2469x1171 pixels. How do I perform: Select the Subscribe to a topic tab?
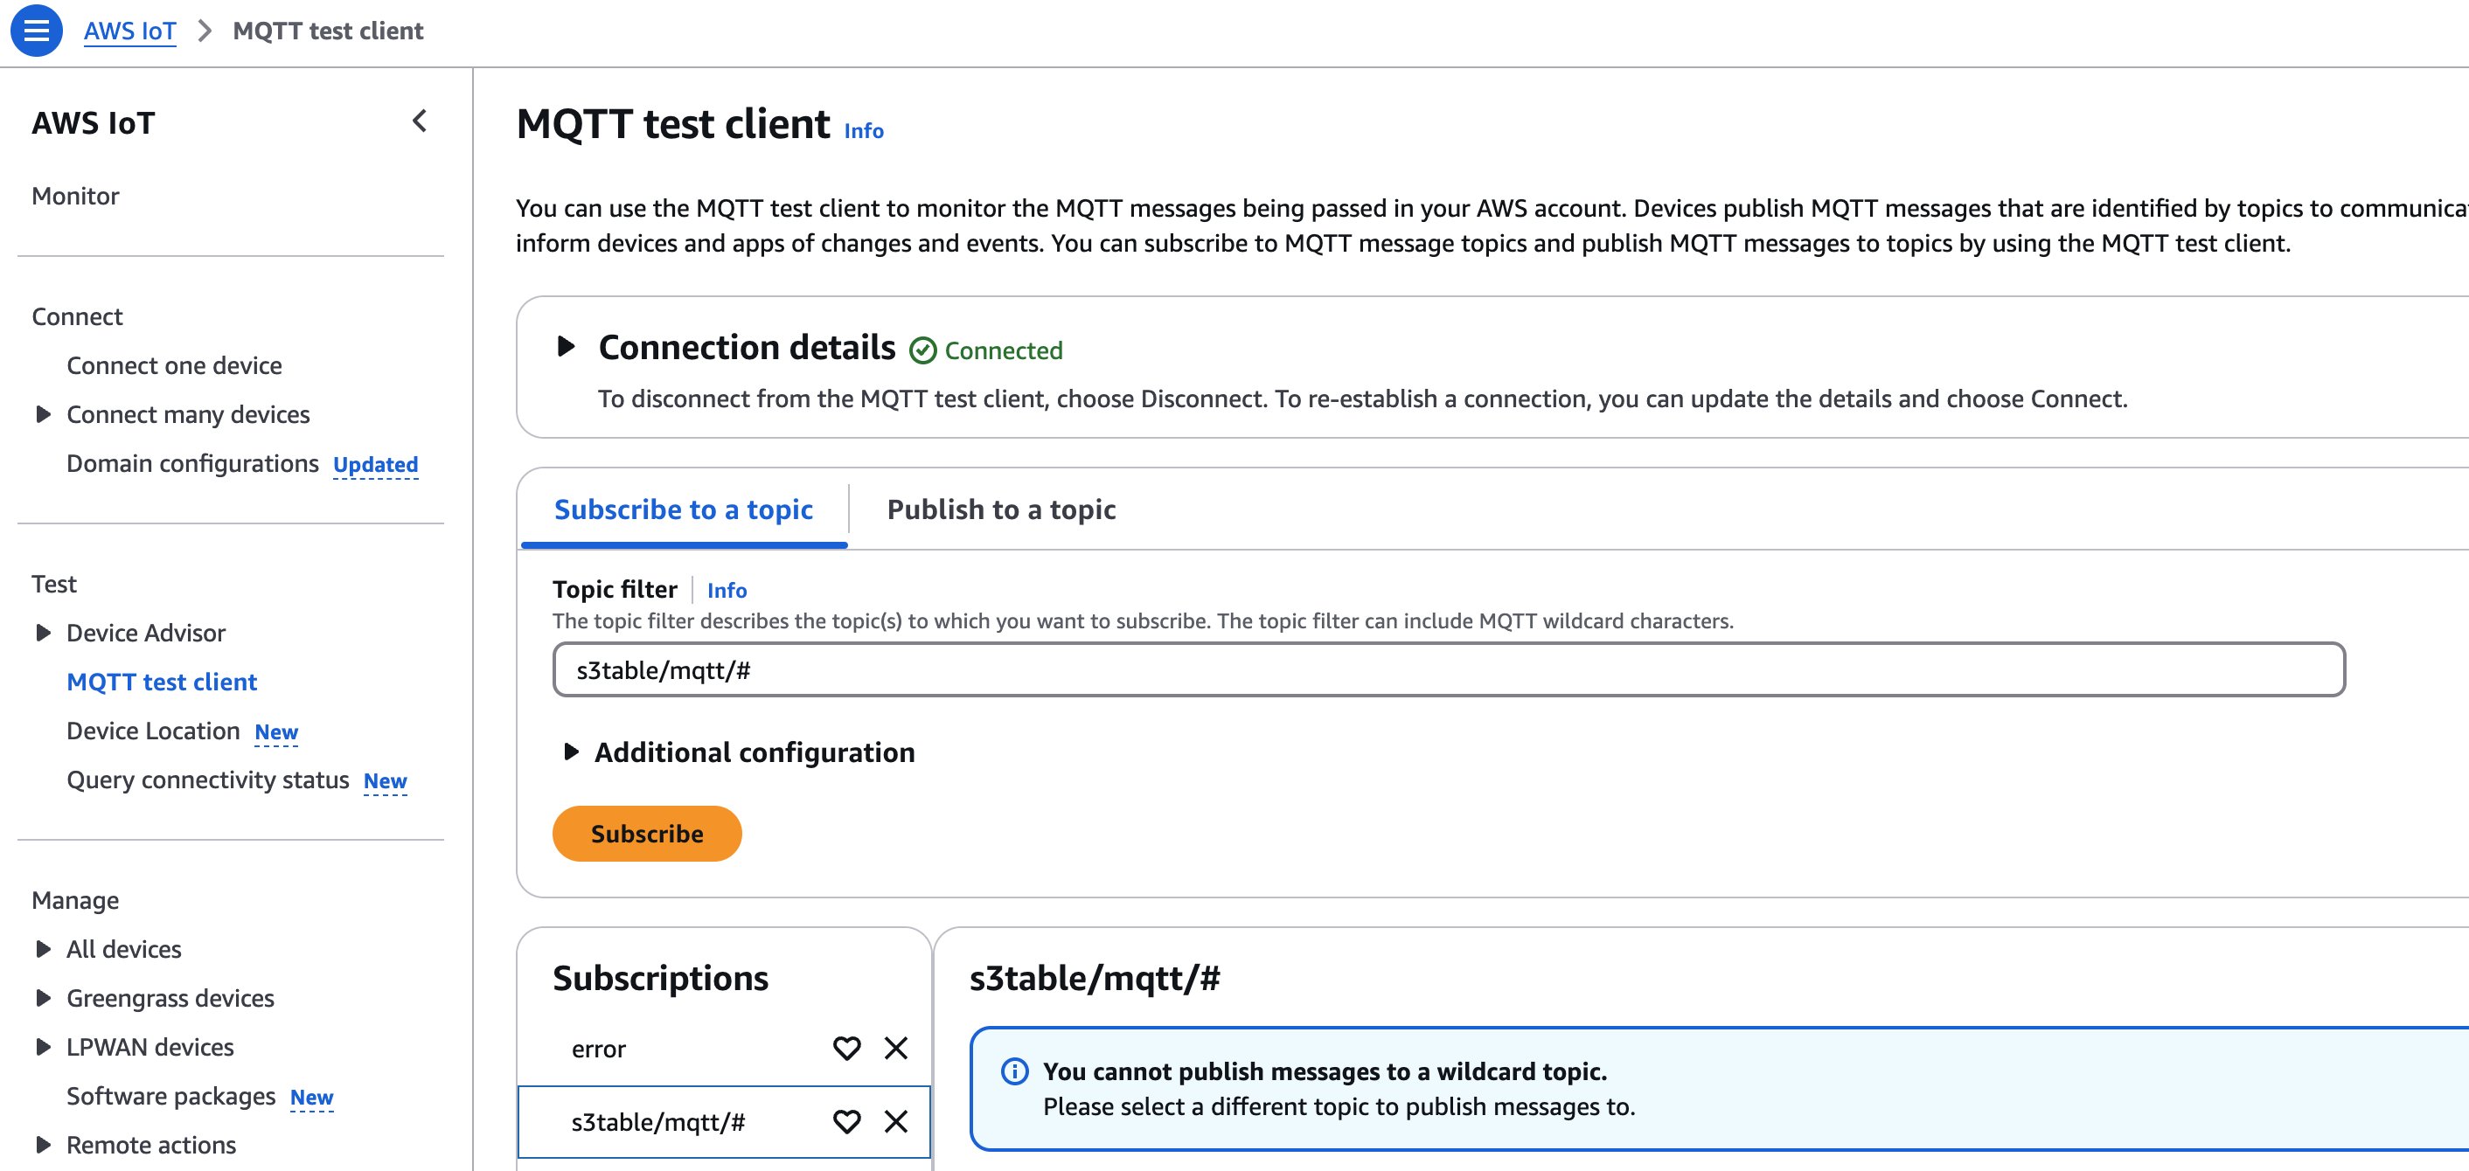click(x=684, y=509)
